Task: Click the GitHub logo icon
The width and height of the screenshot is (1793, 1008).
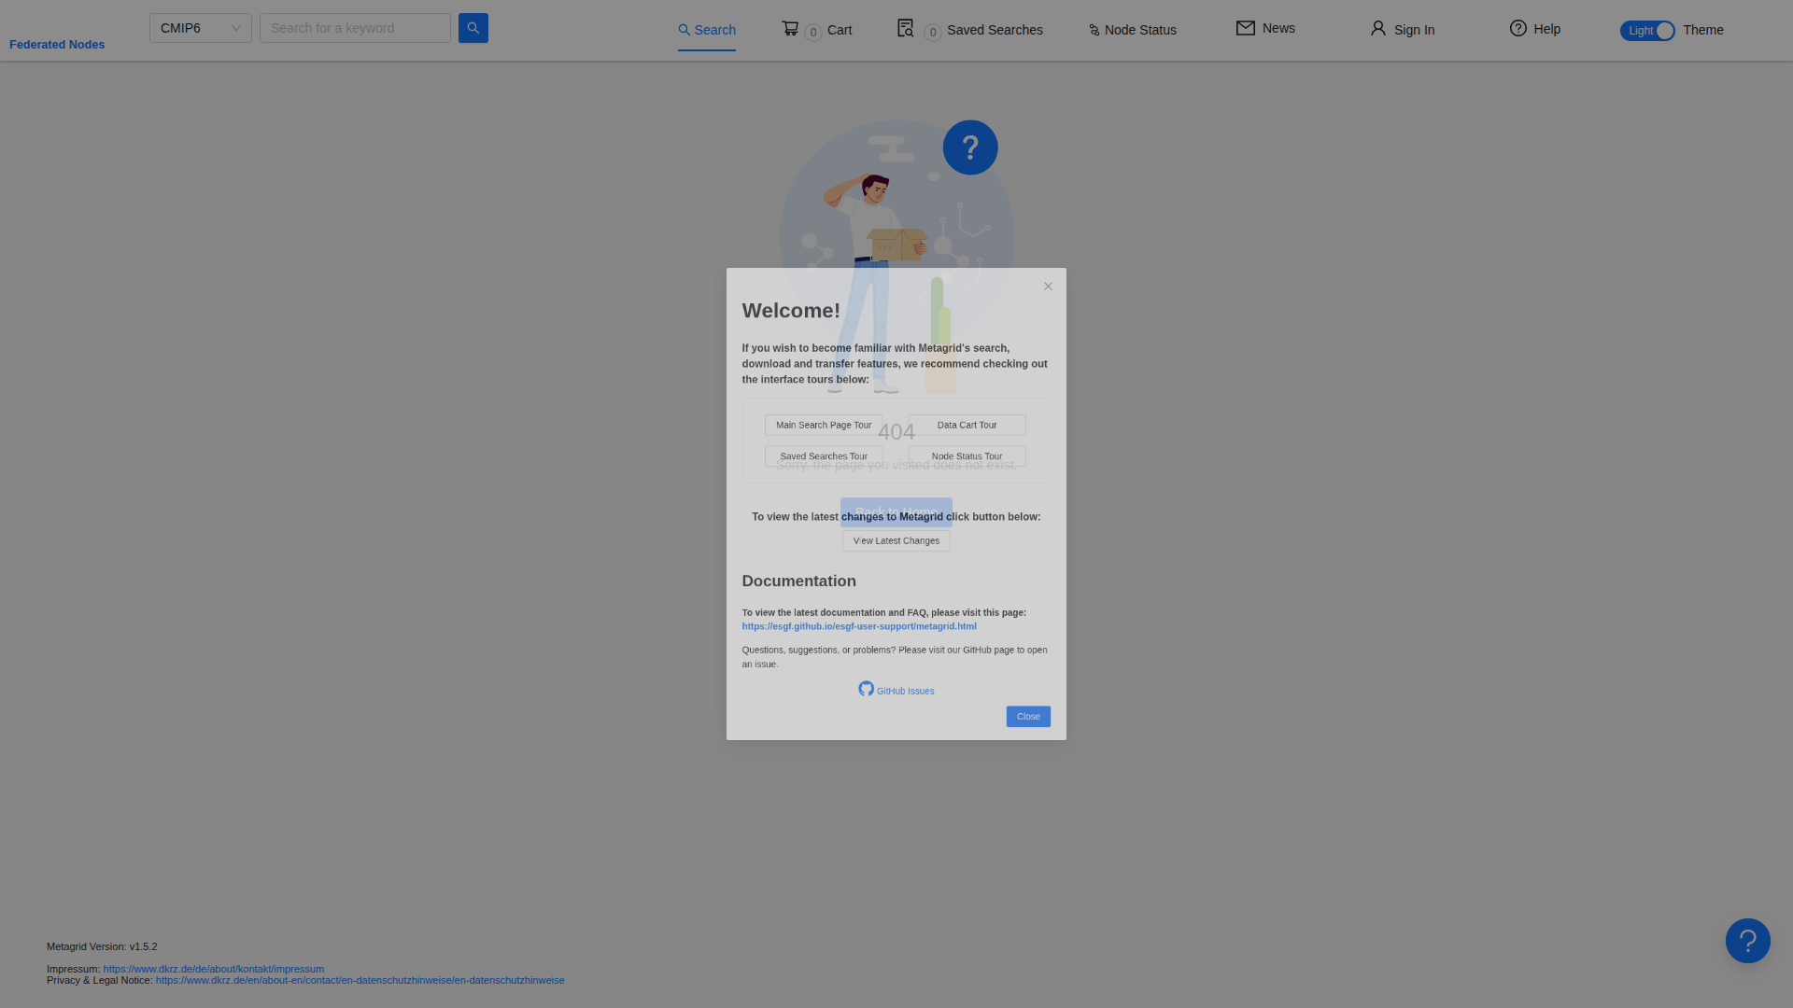Action: pos(867,689)
